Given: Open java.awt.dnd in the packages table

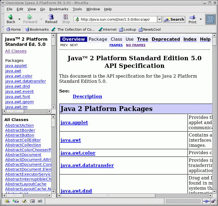Looking at the screenshot, I should [x=76, y=191].
